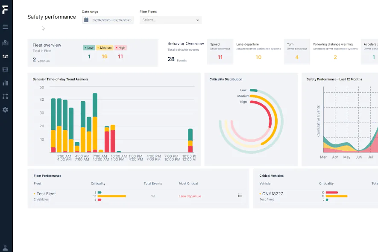Open settings gear in sidebar
The width and height of the screenshot is (378, 252).
click(x=5, y=110)
